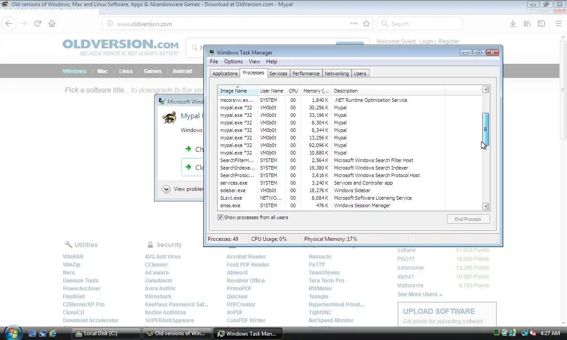Open the browser hamburger menu
This screenshot has height=340, width=567.
(558, 24)
